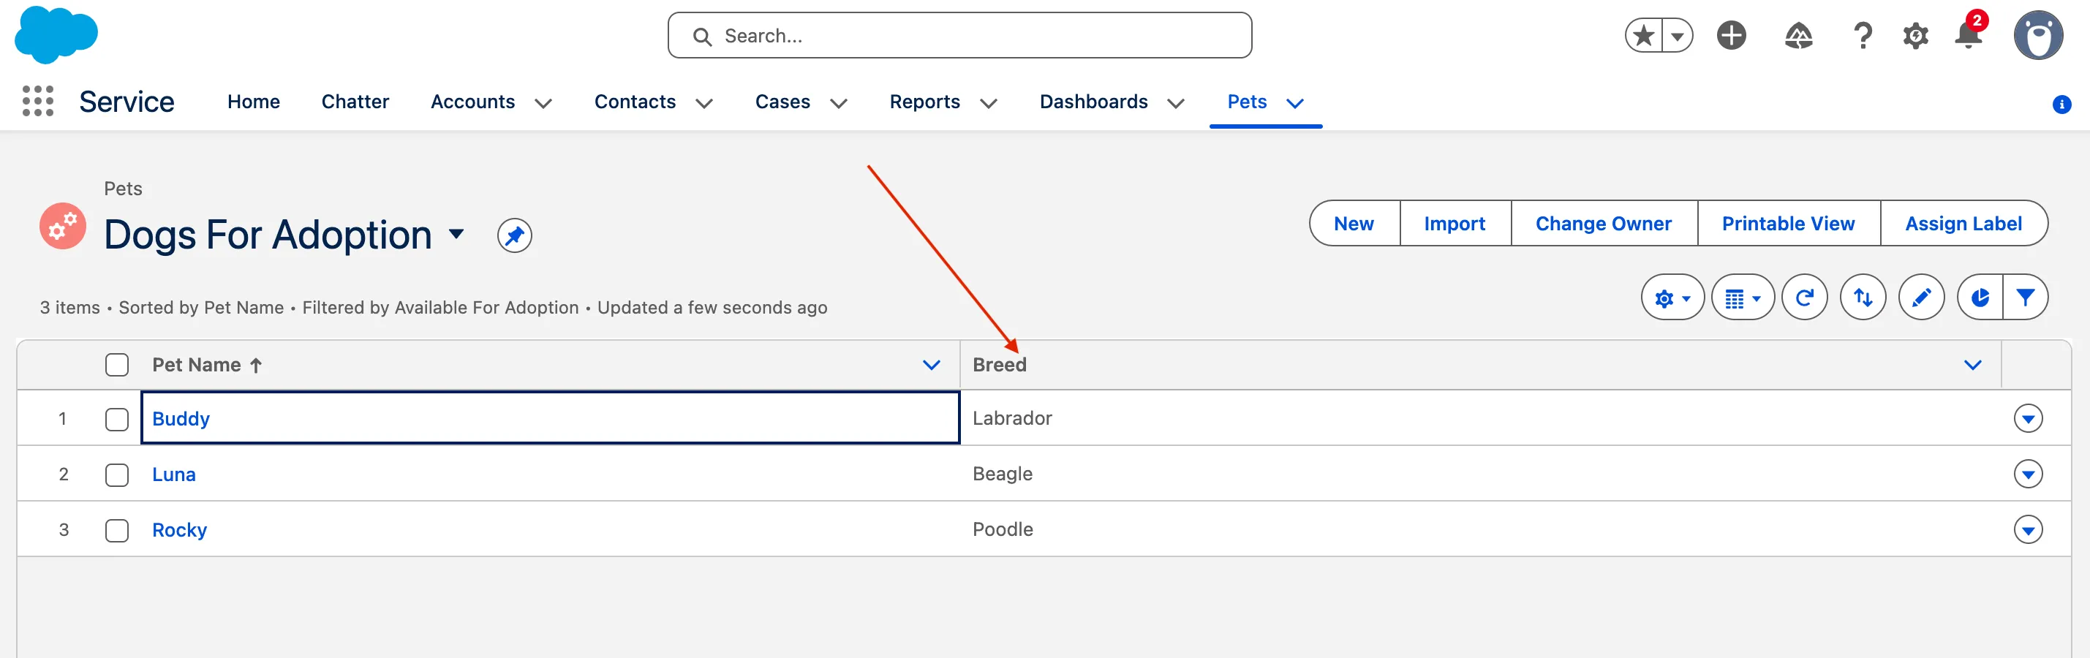This screenshot has height=658, width=2090.
Task: Open notifications bell with 2 alerts
Action: pos(1967,36)
